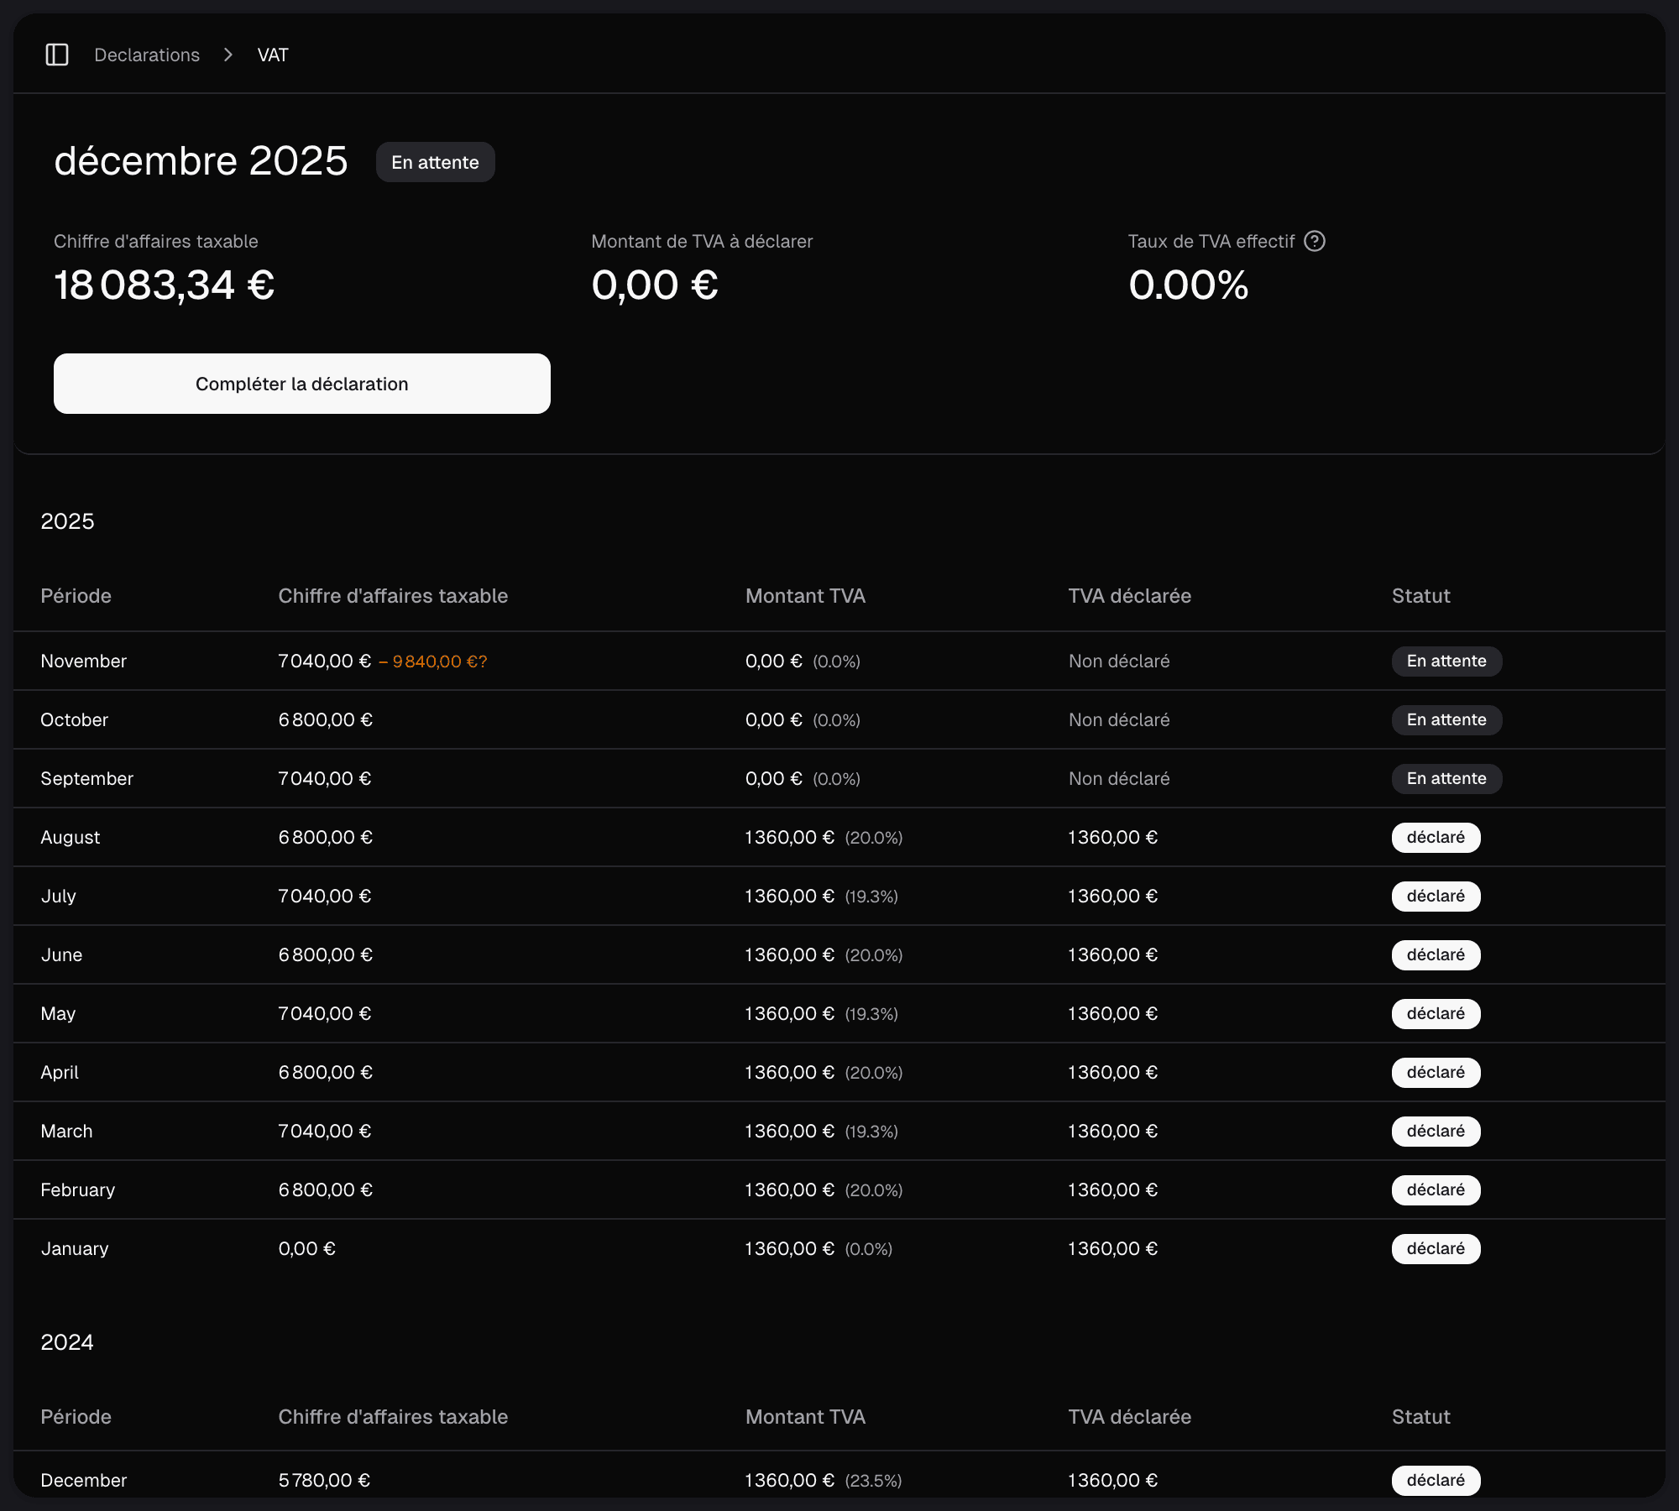The height and width of the screenshot is (1511, 1679).
Task: Click the Période column header under 2024
Action: click(x=76, y=1417)
